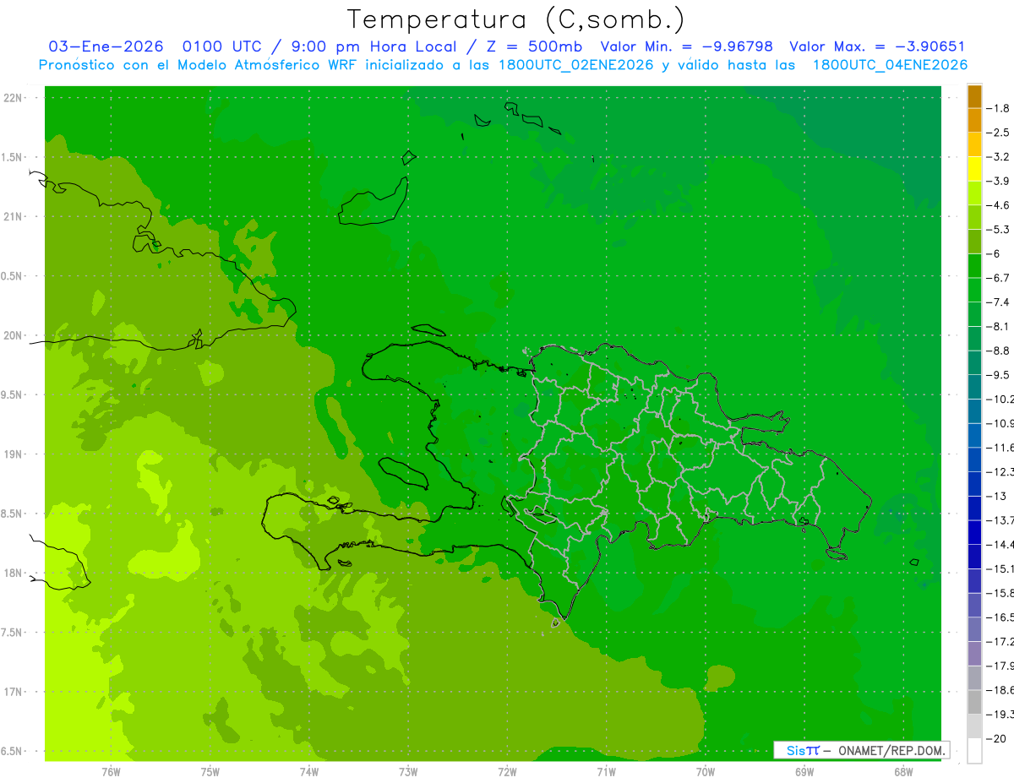
Task: Click the "Valor Min. = -9.96798" text
Action: (x=686, y=46)
